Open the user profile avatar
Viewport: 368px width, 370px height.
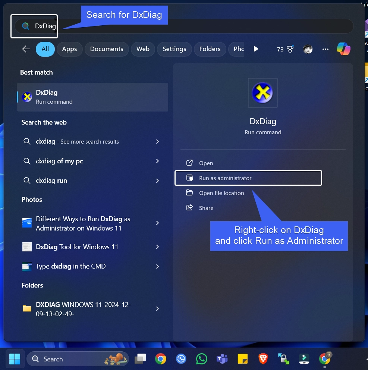308,49
